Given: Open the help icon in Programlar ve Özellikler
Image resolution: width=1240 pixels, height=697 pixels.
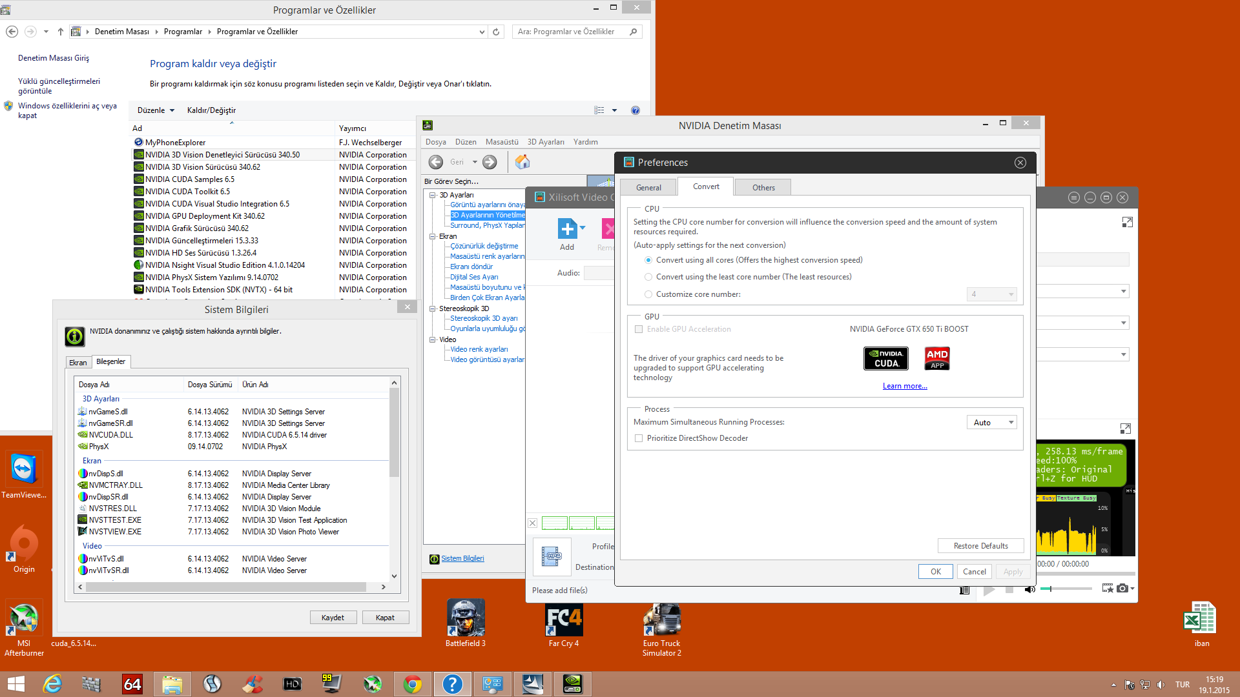Looking at the screenshot, I should 635,110.
